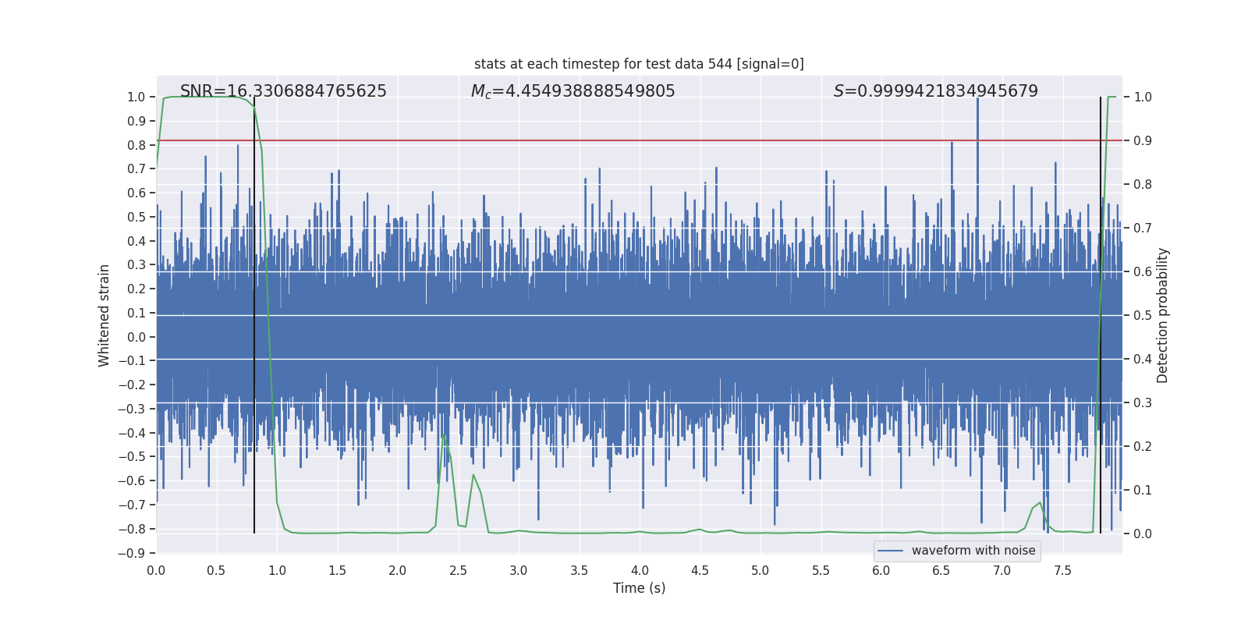Click the blue line sample in legend
Image resolution: width=1248 pixels, height=624 pixels.
891,551
